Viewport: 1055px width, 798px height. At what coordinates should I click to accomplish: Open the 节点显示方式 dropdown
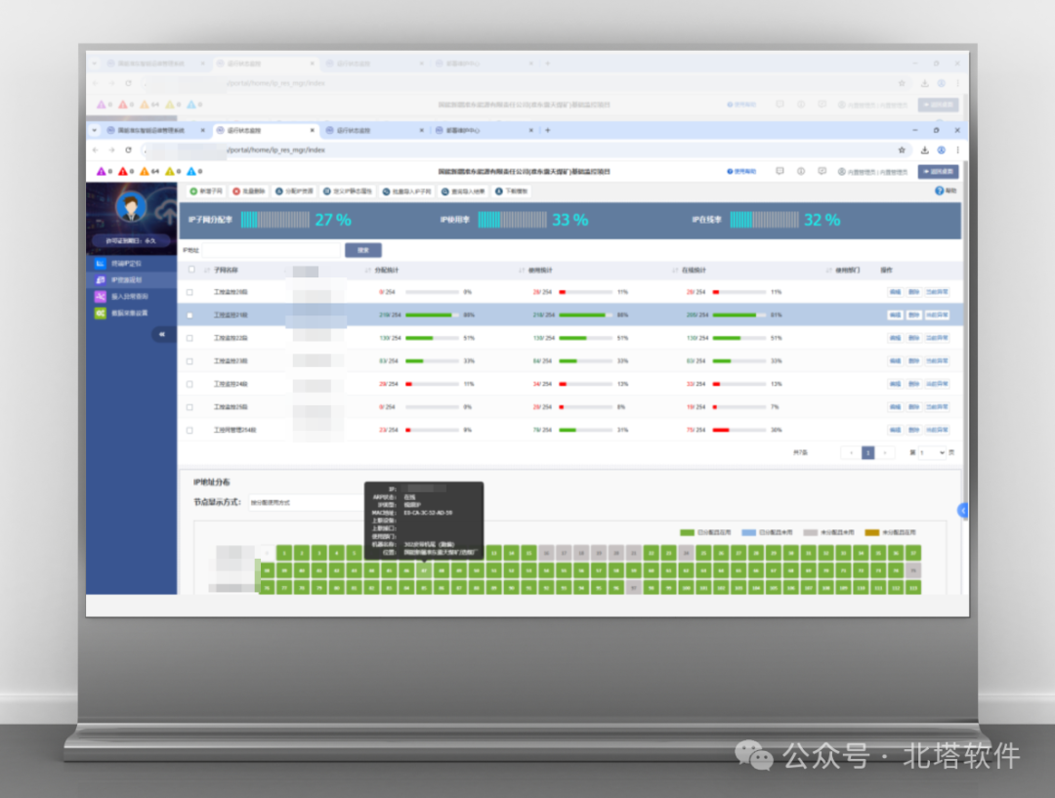[x=306, y=503]
